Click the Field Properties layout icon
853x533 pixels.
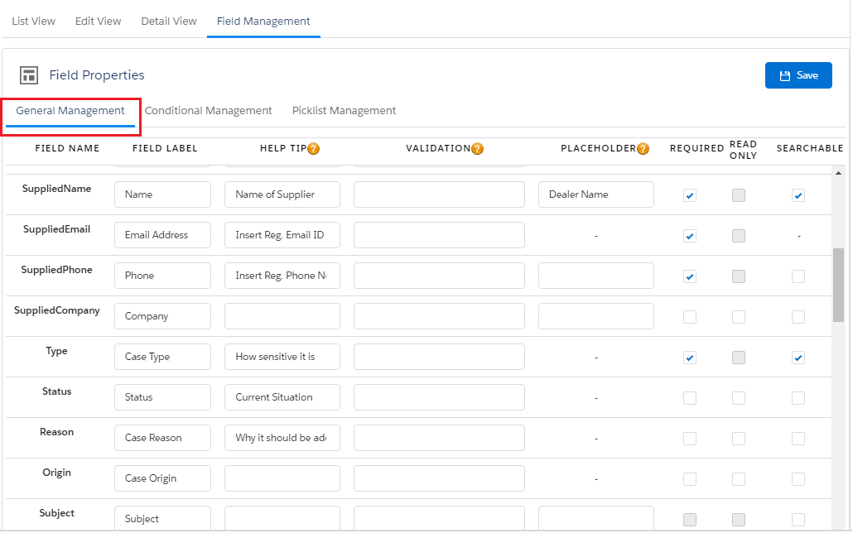point(29,75)
